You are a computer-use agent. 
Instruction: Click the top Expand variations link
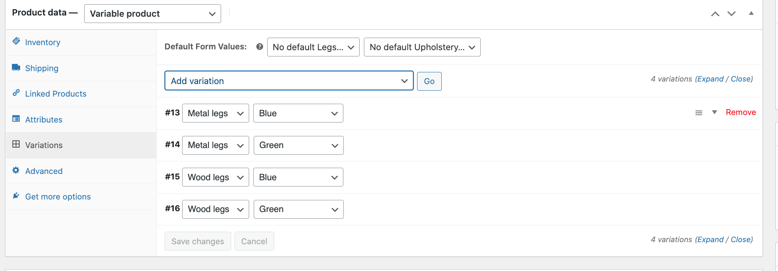tap(711, 79)
